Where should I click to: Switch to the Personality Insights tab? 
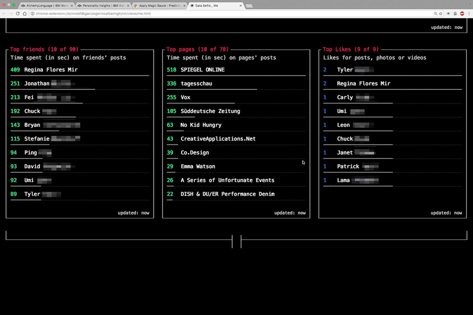tap(103, 6)
